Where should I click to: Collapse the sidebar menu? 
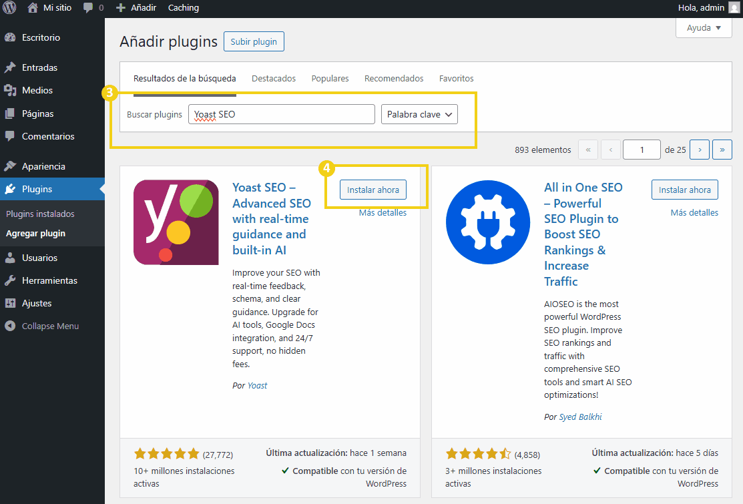(50, 326)
